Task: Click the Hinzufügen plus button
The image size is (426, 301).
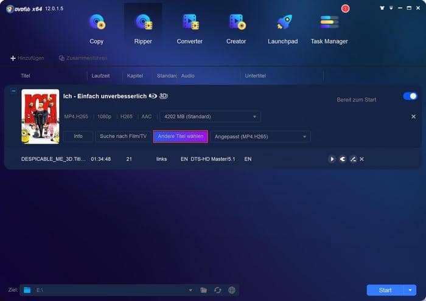Action: (27, 58)
